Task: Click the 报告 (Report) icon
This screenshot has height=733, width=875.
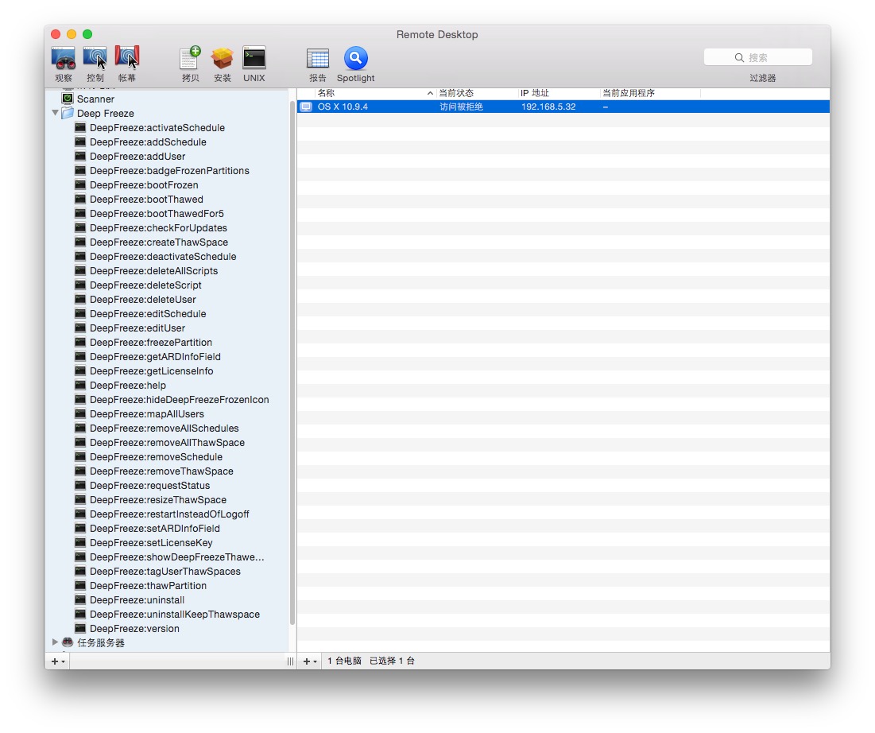Action: point(318,59)
